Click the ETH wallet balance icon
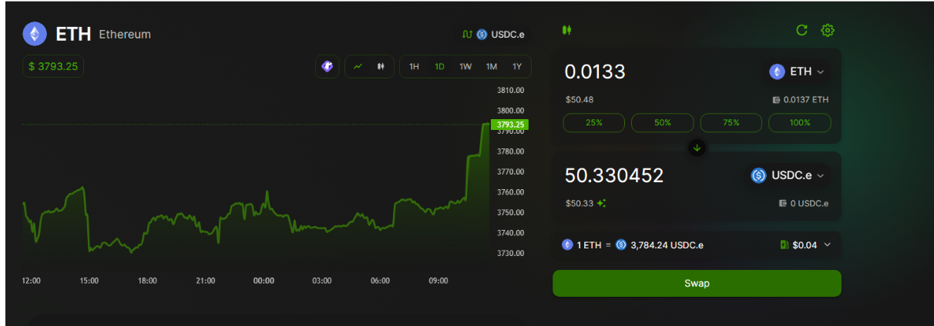This screenshot has height=326, width=934. [x=776, y=100]
